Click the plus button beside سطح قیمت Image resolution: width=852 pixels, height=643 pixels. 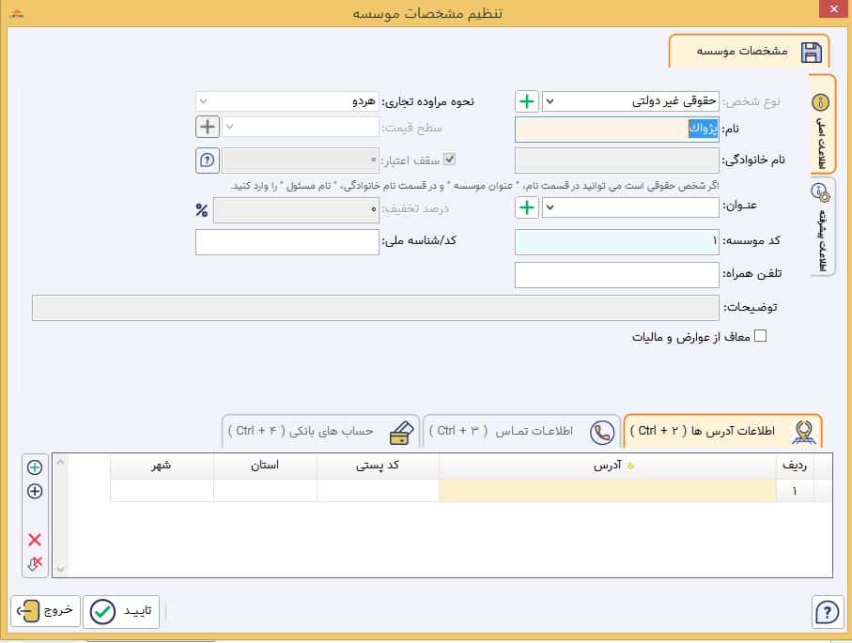point(207,127)
